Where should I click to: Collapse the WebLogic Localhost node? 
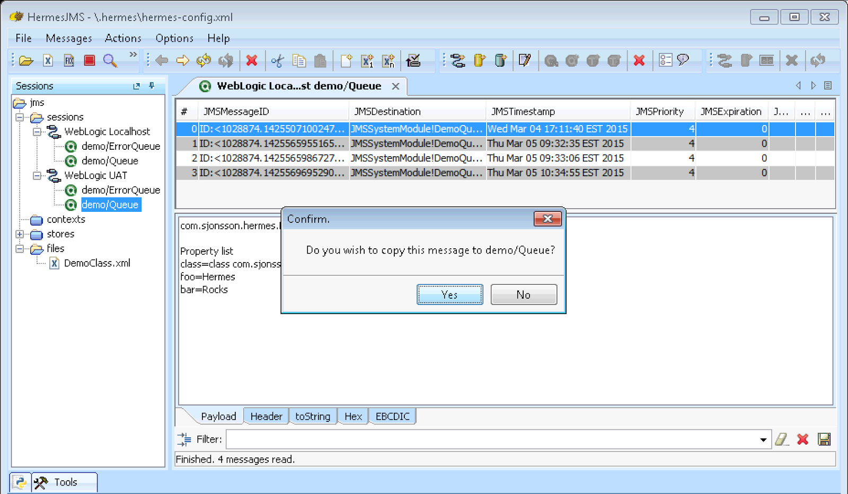point(37,132)
